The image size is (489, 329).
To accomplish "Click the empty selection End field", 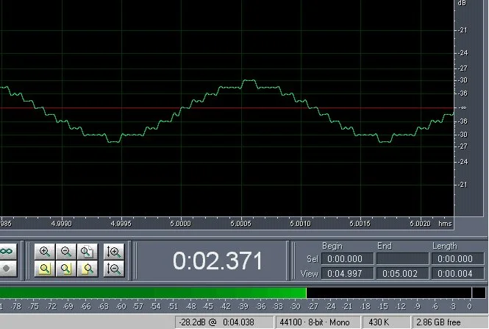I will (401, 259).
